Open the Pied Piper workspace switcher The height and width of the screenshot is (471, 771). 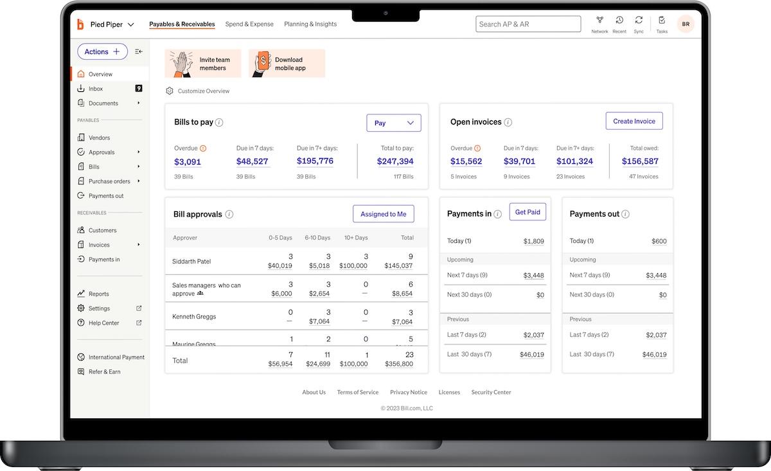[x=109, y=24]
